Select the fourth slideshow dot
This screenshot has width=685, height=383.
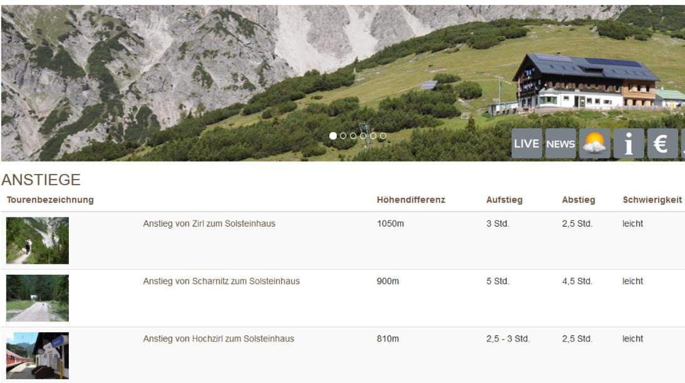coord(363,136)
